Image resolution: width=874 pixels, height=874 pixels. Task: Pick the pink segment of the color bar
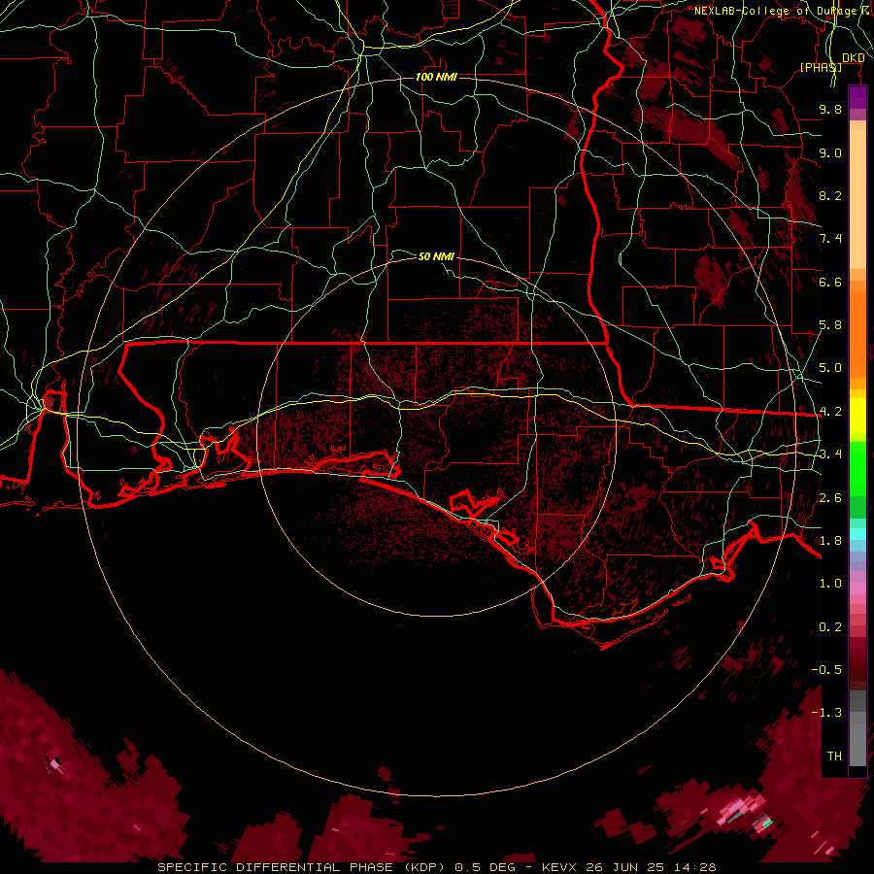(x=857, y=588)
